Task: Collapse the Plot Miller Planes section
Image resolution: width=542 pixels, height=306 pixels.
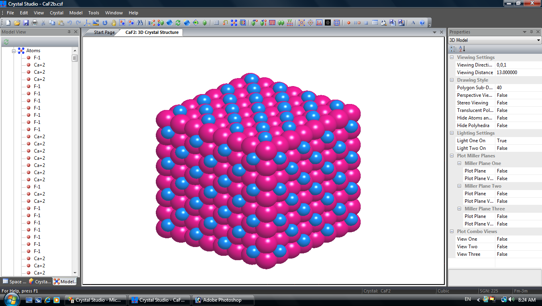Action: point(452,156)
